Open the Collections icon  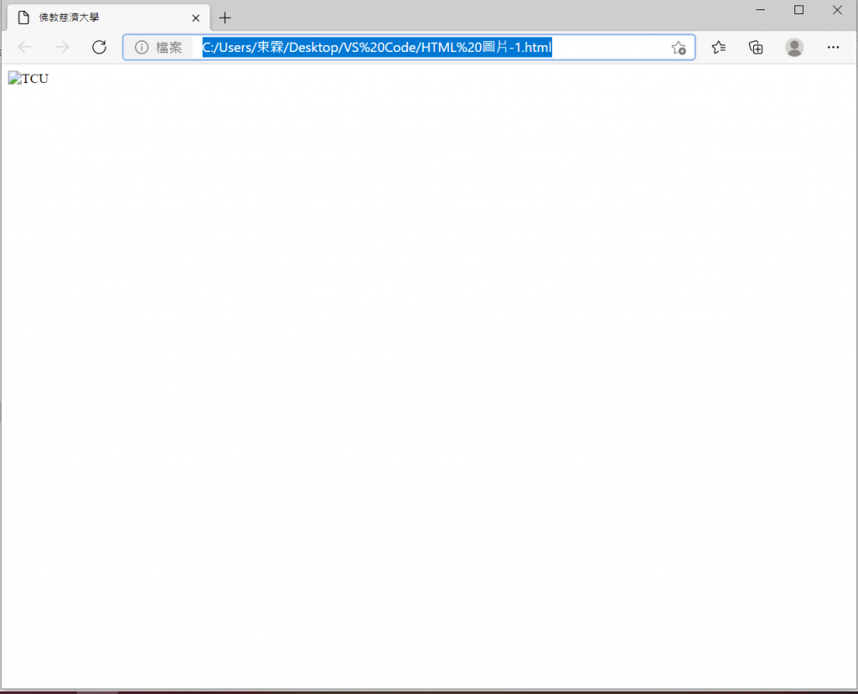[756, 48]
